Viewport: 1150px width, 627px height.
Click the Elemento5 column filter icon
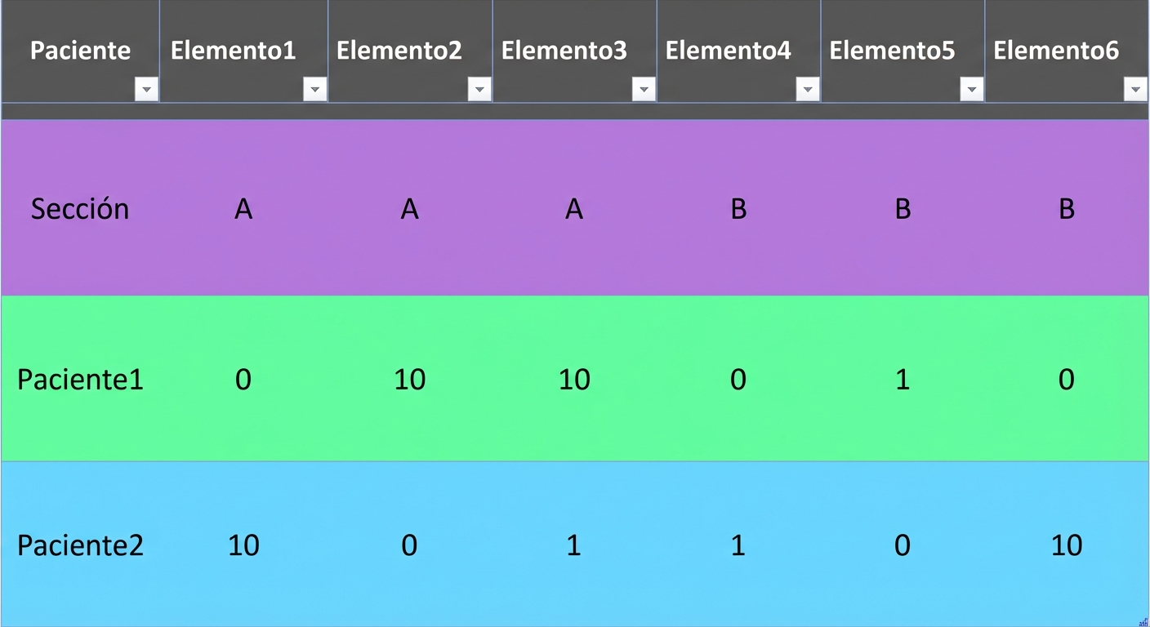pyautogui.click(x=972, y=88)
